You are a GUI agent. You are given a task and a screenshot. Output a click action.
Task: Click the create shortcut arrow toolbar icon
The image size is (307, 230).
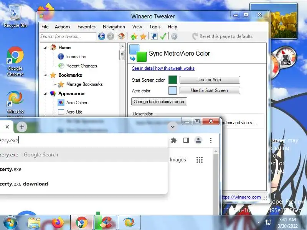tap(154, 36)
